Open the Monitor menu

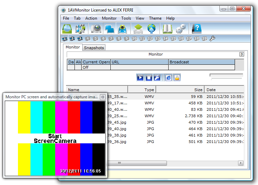109,18
